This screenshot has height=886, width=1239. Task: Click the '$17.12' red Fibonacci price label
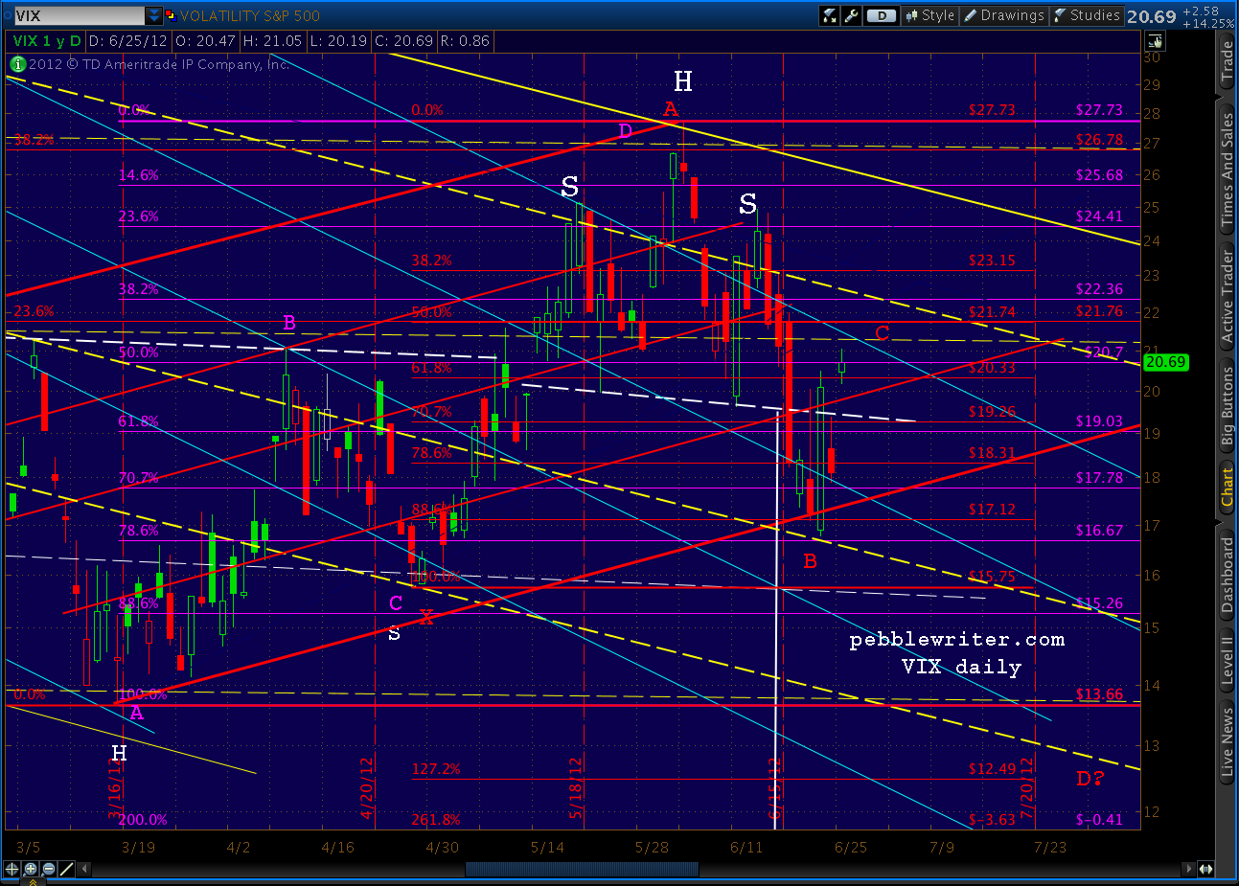pyautogui.click(x=992, y=510)
